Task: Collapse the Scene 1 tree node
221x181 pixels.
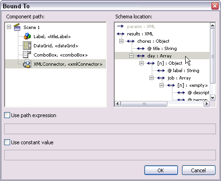Action: point(9,27)
